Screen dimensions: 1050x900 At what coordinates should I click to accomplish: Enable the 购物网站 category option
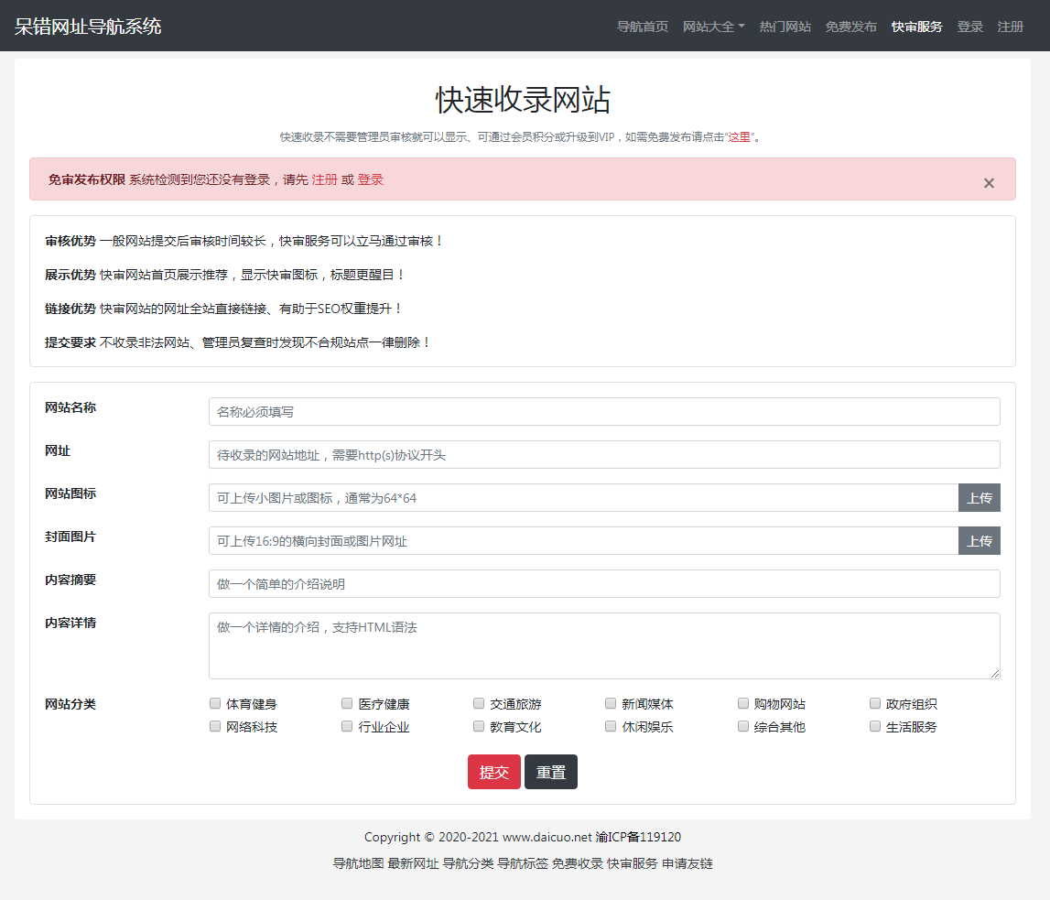tap(742, 703)
